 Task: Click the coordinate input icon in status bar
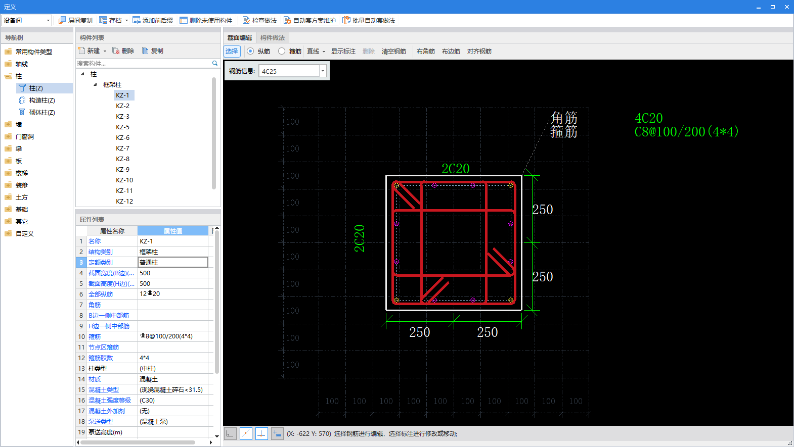point(277,433)
